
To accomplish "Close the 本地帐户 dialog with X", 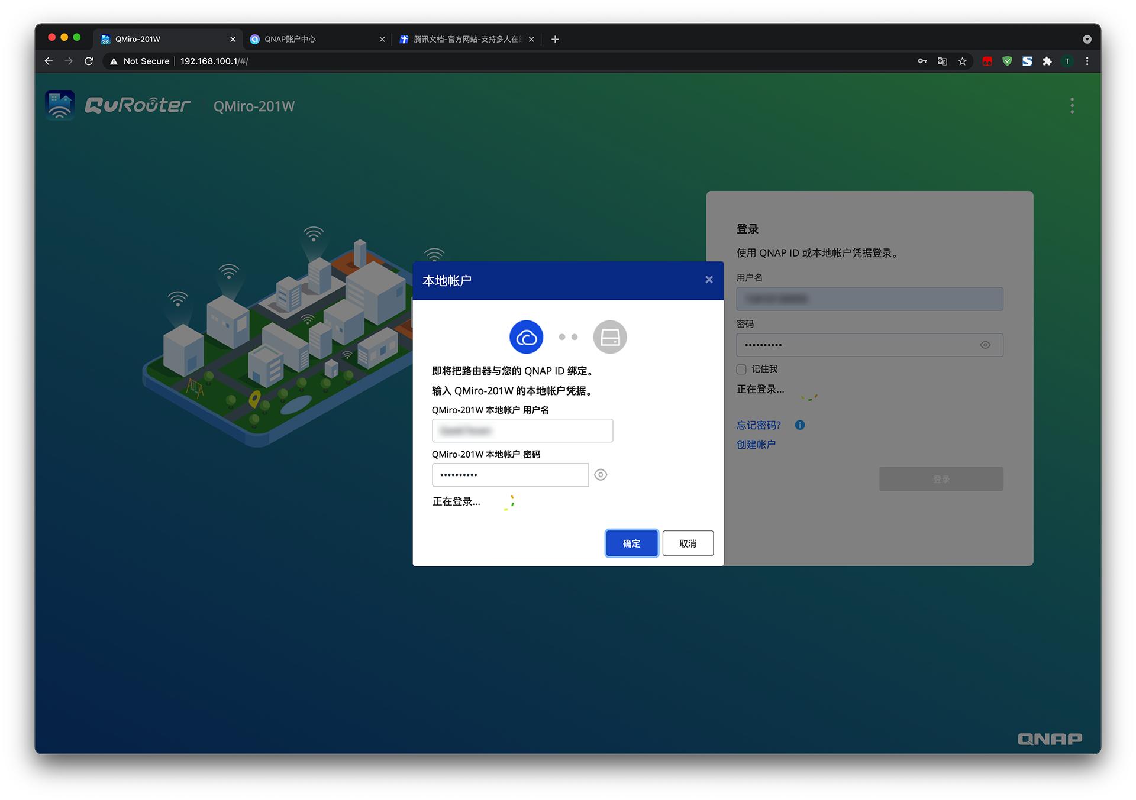I will (x=709, y=280).
